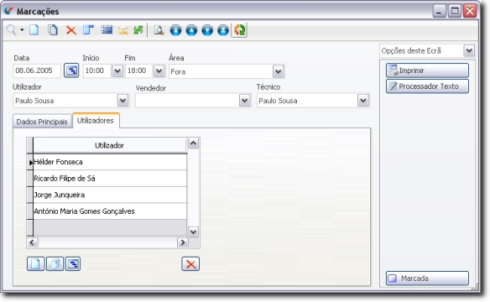Expand the Técnico dropdown

363,101
